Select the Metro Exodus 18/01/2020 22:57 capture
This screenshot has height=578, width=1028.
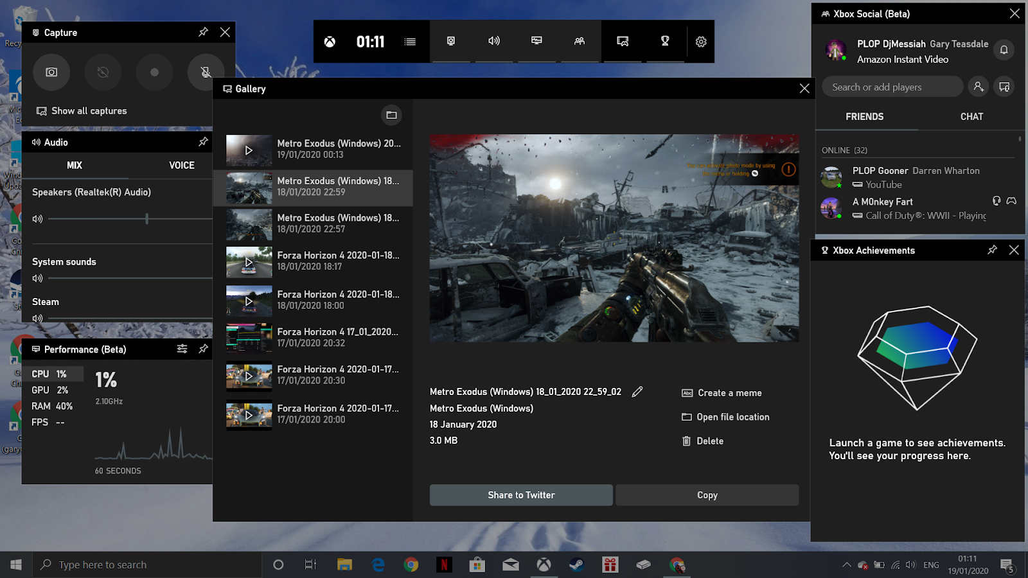coord(314,224)
